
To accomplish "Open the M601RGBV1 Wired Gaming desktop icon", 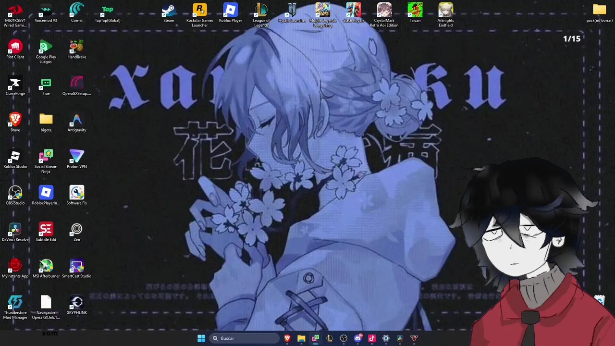I will [15, 14].
